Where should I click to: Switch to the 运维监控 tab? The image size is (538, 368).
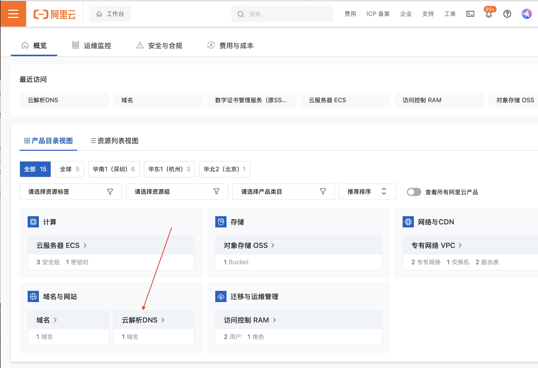91,45
